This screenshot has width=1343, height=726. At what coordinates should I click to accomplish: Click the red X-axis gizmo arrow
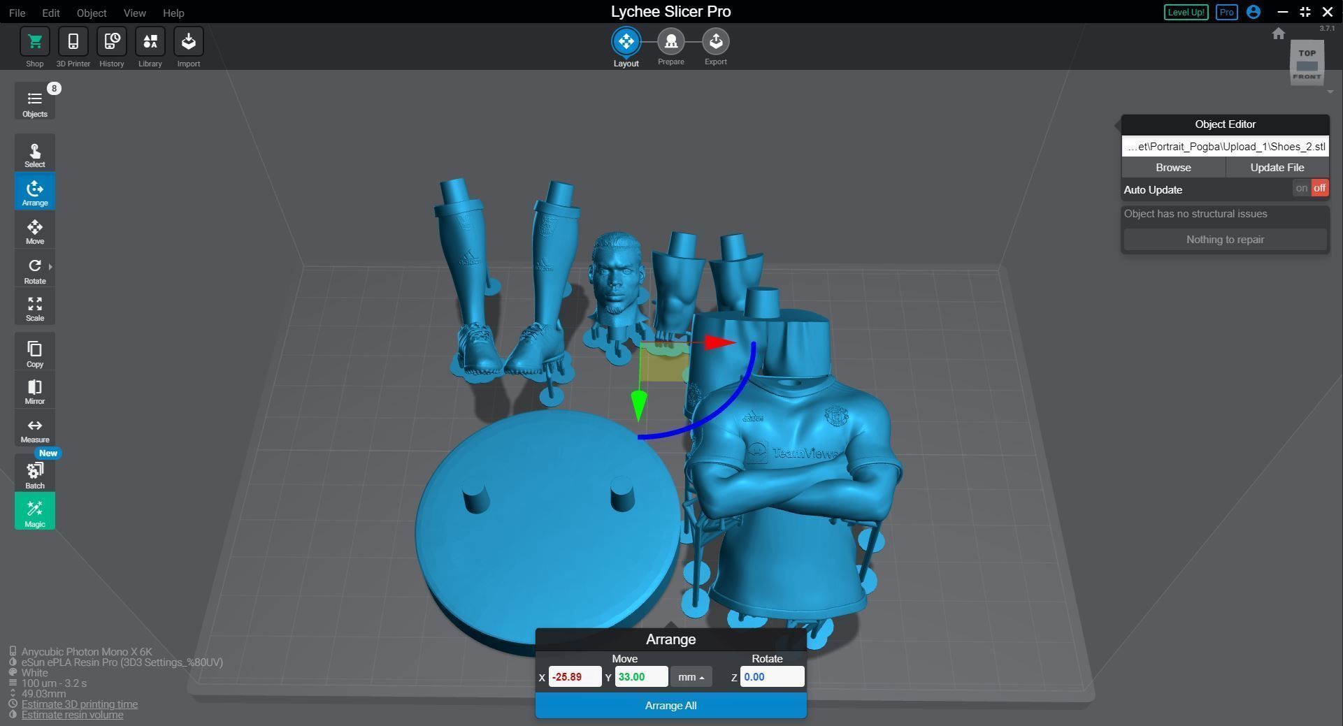(720, 342)
